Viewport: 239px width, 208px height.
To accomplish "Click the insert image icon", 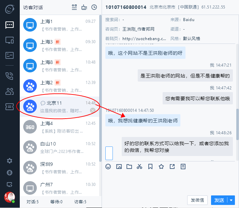I will pyautogui.click(x=119, y=167).
